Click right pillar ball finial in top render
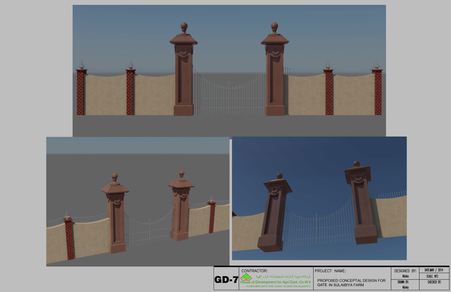The height and width of the screenshot is (292, 451). pos(274,26)
